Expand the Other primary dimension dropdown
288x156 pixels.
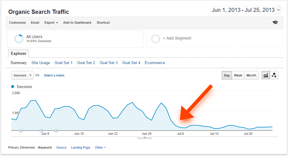100,147
